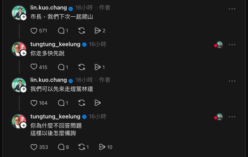Viewport: 248px width, 157px height.
Task: Open more options for the "你走多快先說" post
Action: pyautogui.click(x=232, y=45)
